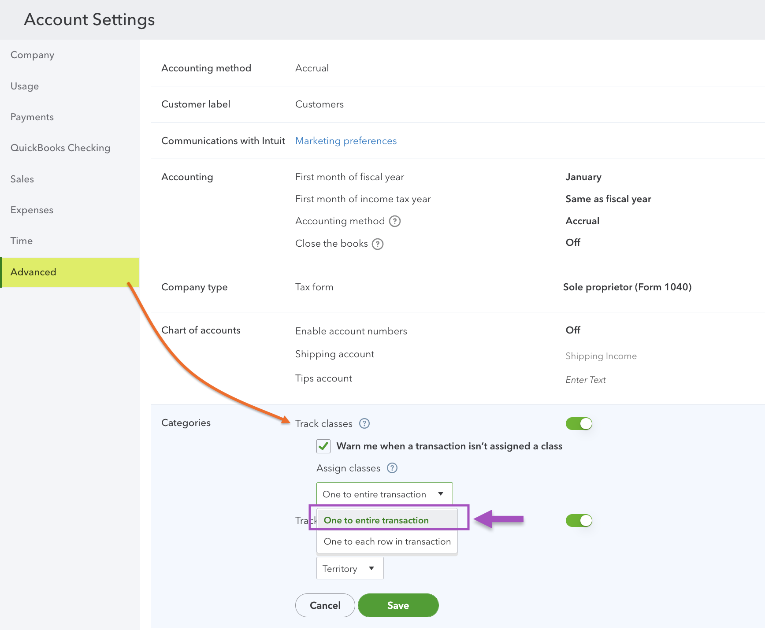Click help icon next to Assign classes
This screenshot has height=630, width=765.
coord(392,468)
